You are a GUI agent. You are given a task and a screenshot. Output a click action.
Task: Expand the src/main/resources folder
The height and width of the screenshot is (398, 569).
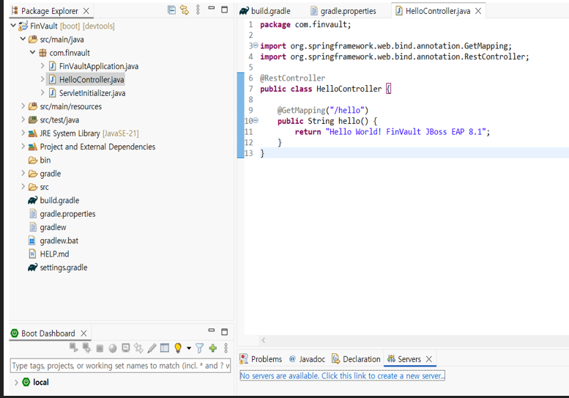(23, 106)
